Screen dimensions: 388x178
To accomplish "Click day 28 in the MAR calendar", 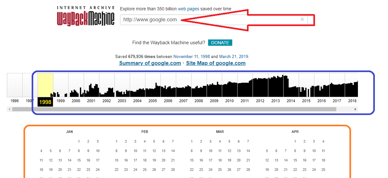I will (x=248, y=170).
